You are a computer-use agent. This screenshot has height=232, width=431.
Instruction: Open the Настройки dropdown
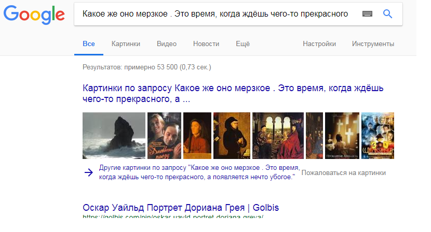pyautogui.click(x=319, y=44)
